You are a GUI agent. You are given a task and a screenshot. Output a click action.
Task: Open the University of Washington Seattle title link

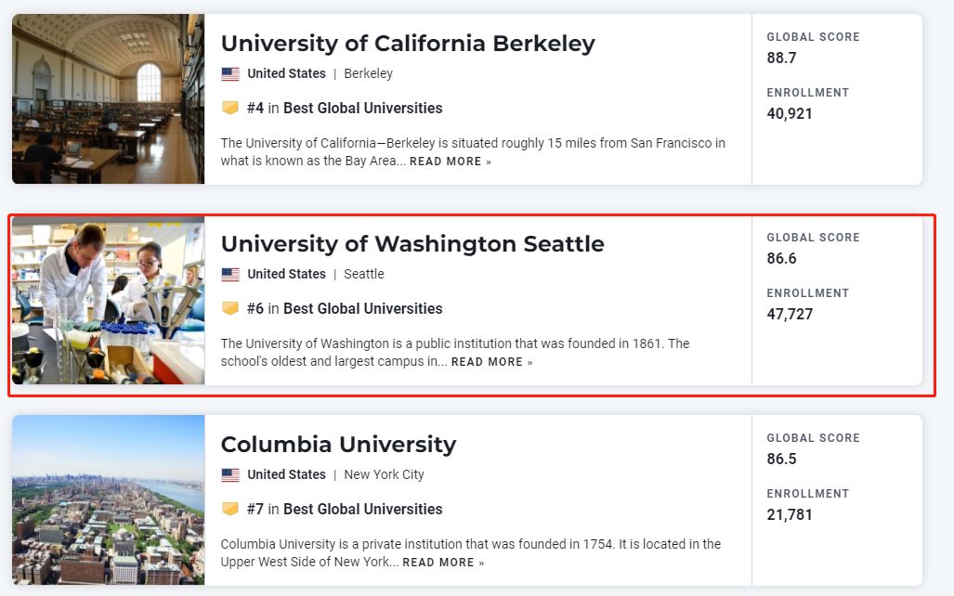click(x=412, y=244)
